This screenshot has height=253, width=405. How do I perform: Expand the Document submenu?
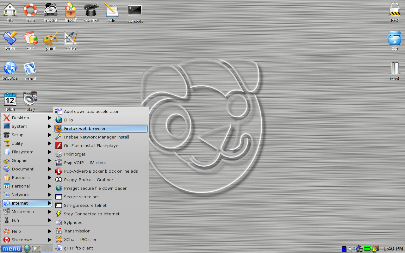(27, 169)
